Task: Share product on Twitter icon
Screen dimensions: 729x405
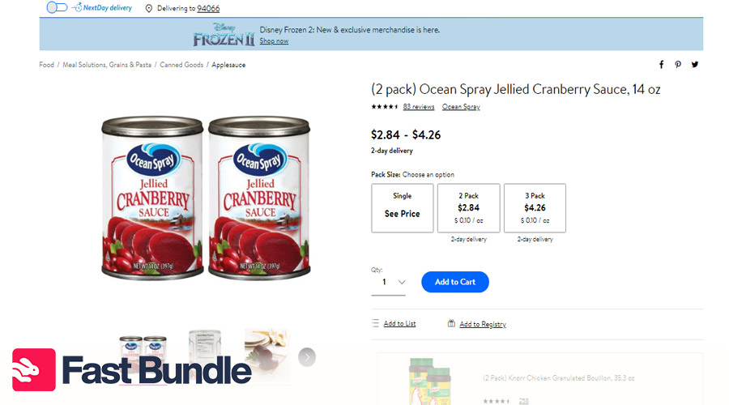Action: [695, 65]
